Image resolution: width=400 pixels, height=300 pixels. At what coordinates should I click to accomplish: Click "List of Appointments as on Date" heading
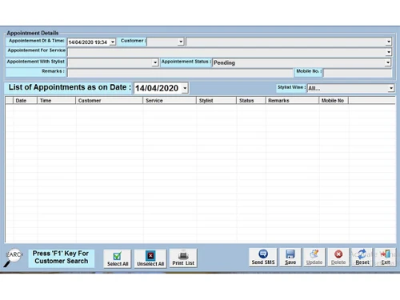coord(70,87)
